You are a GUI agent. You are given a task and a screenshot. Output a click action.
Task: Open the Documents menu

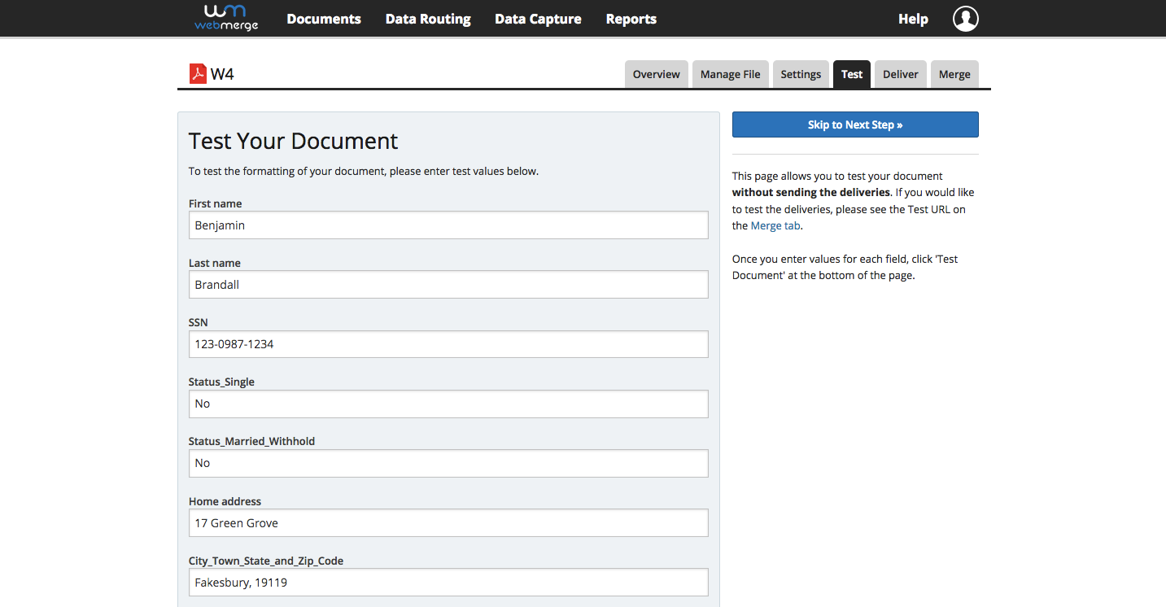[x=324, y=19]
